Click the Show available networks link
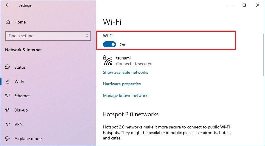 125,72
